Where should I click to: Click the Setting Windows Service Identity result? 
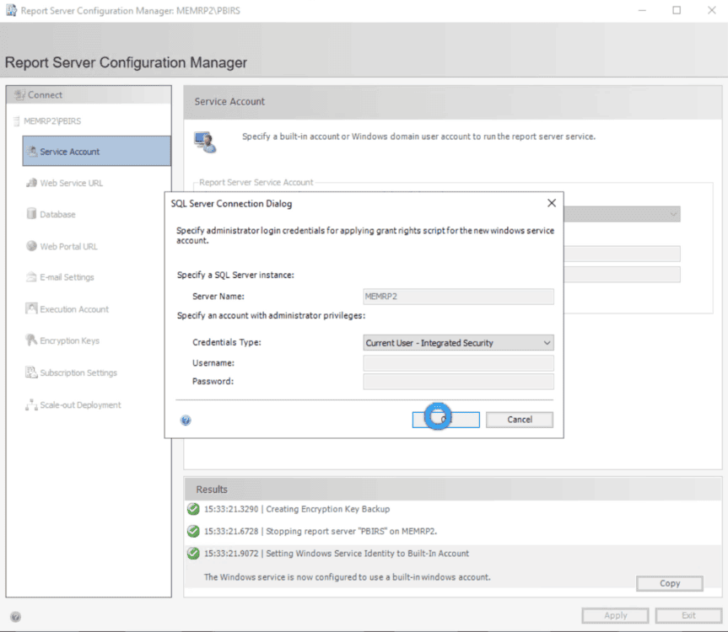pos(337,554)
